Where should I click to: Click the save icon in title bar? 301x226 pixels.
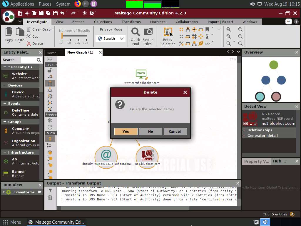[x=41, y=13]
